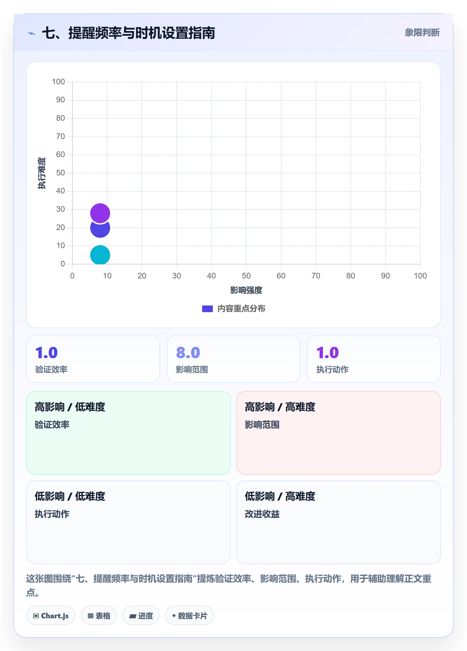Select the 影响范围 stat card showing 8.0
This screenshot has width=467, height=651.
[233, 359]
